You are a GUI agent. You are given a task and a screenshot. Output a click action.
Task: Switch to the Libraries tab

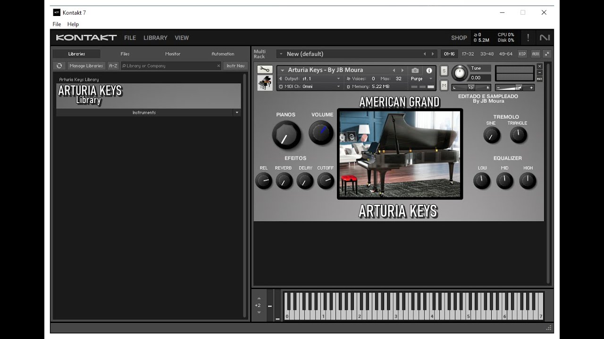click(76, 54)
